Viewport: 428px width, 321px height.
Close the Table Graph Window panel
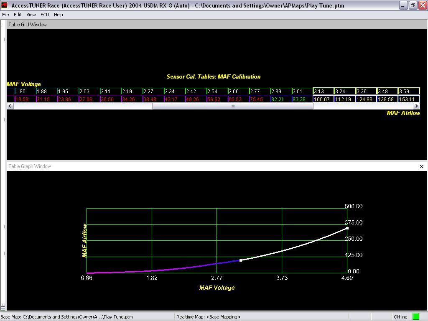pyautogui.click(x=421, y=166)
